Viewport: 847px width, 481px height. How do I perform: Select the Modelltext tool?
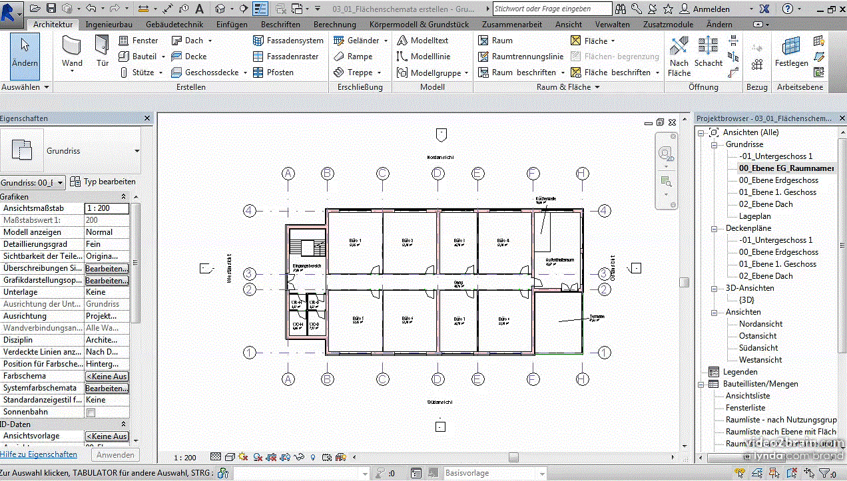click(423, 41)
